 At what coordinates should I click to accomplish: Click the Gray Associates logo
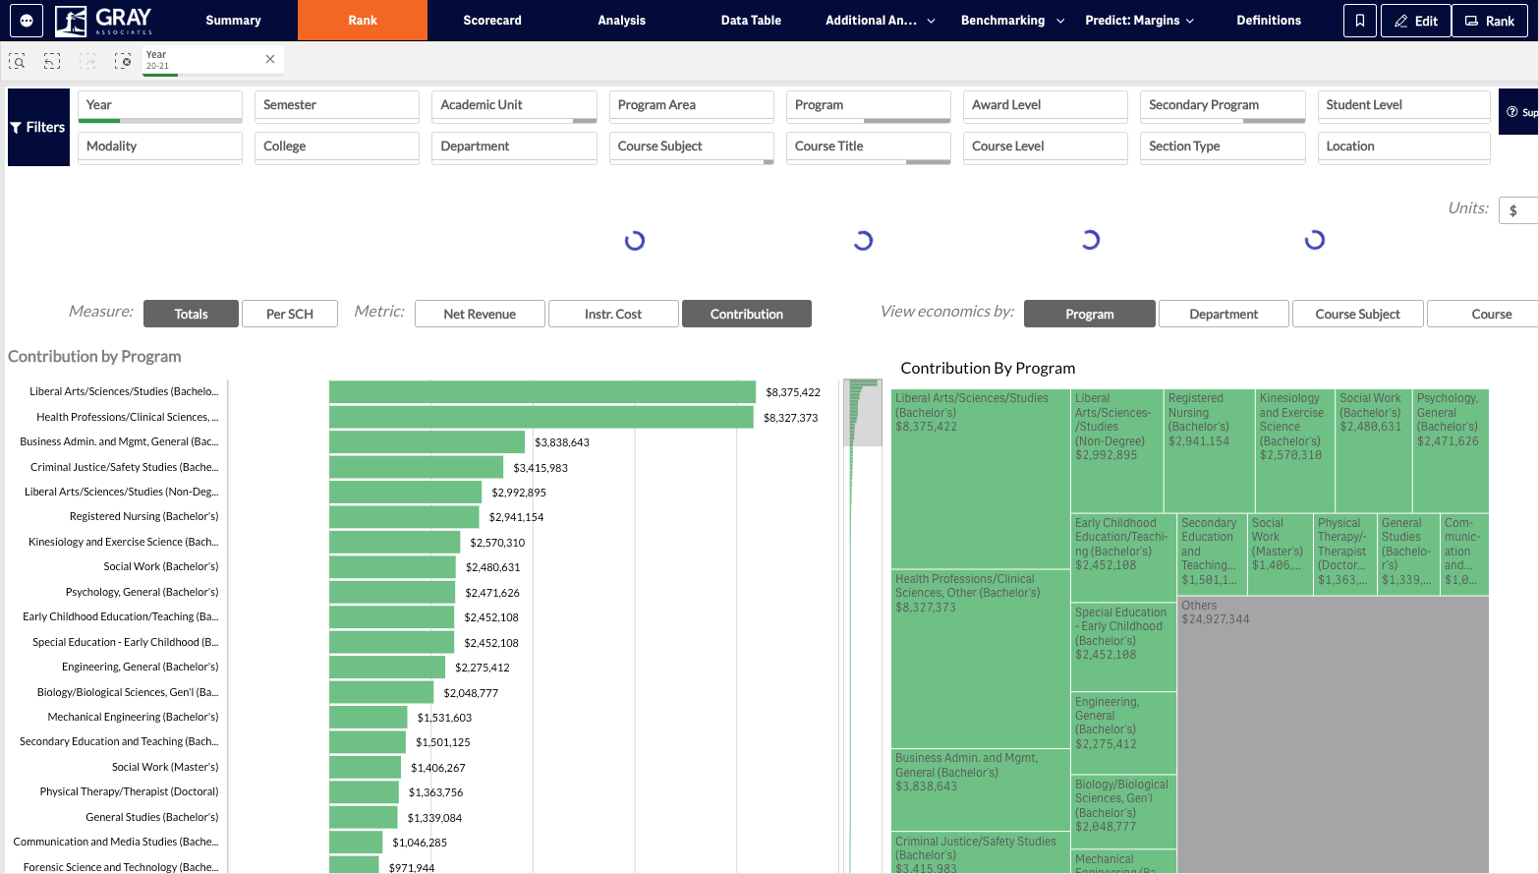coord(104,20)
